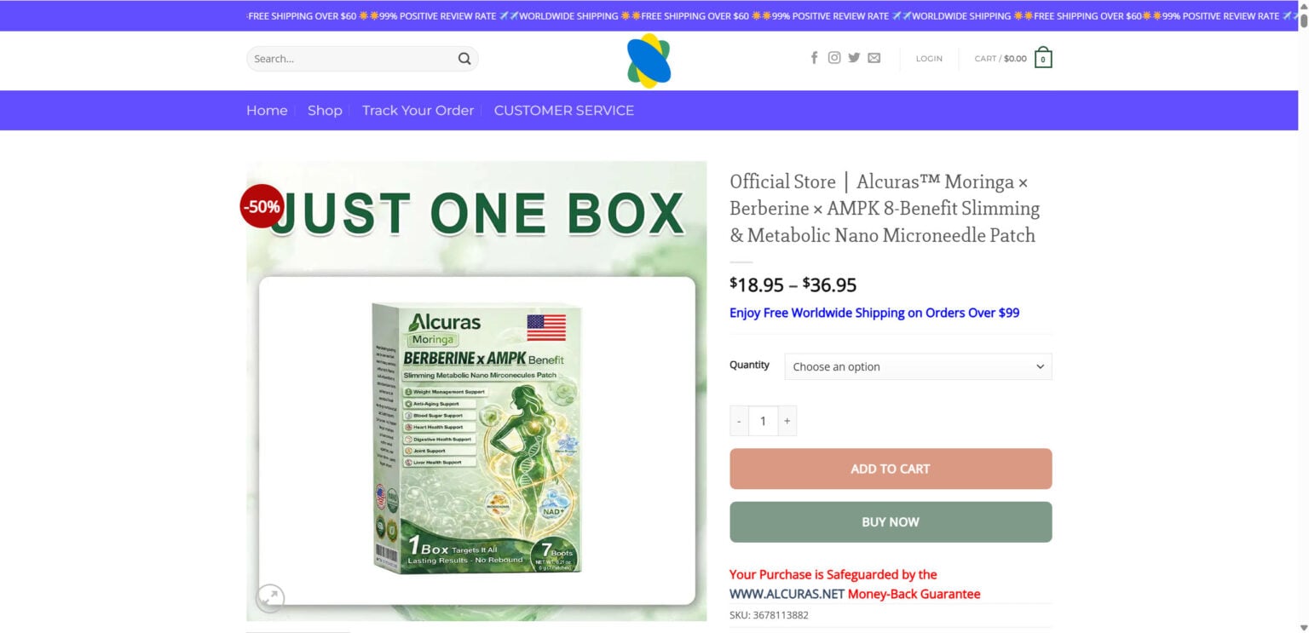This screenshot has width=1309, height=633.
Task: Click the email envelope icon
Action: (x=874, y=58)
